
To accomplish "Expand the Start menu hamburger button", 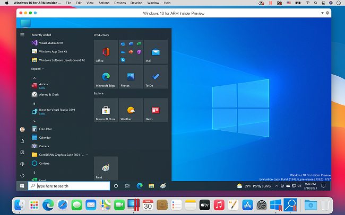I will coord(22,35).
